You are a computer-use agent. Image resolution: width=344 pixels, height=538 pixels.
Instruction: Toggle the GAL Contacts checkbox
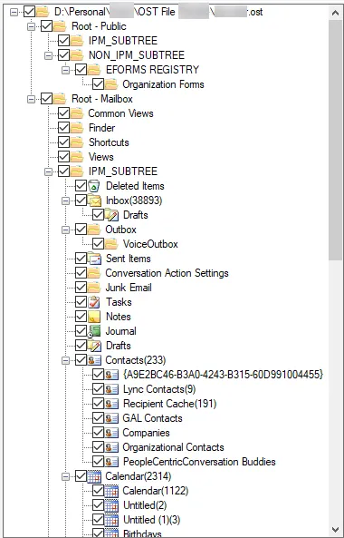99,418
